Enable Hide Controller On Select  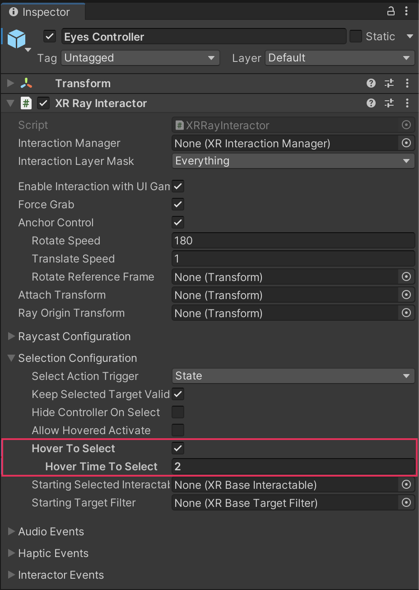tap(178, 412)
